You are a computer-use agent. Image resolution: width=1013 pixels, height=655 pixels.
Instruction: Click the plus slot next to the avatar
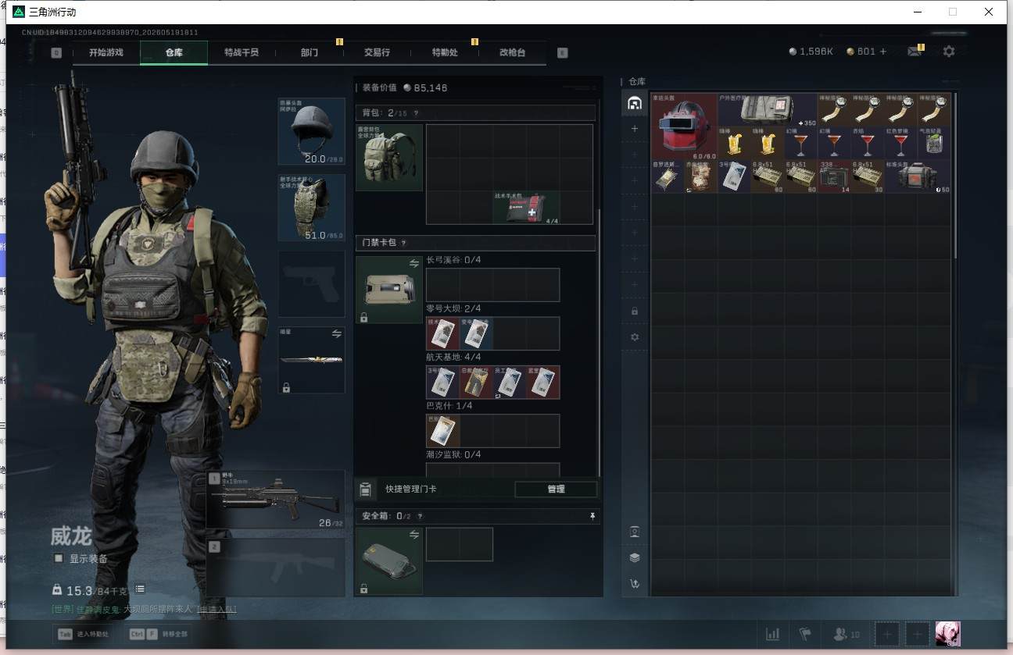pyautogui.click(x=918, y=634)
